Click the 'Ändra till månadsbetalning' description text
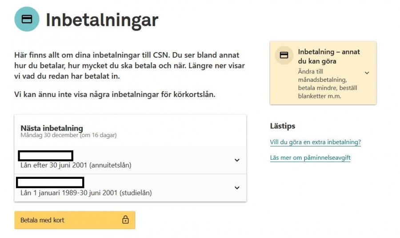This screenshot has width=400, height=238. 327,83
